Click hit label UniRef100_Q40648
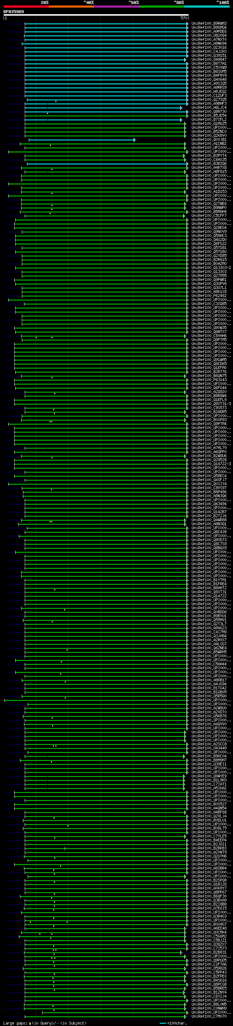Image resolution: width=233 pixels, height=1026 pixels. coord(209,80)
